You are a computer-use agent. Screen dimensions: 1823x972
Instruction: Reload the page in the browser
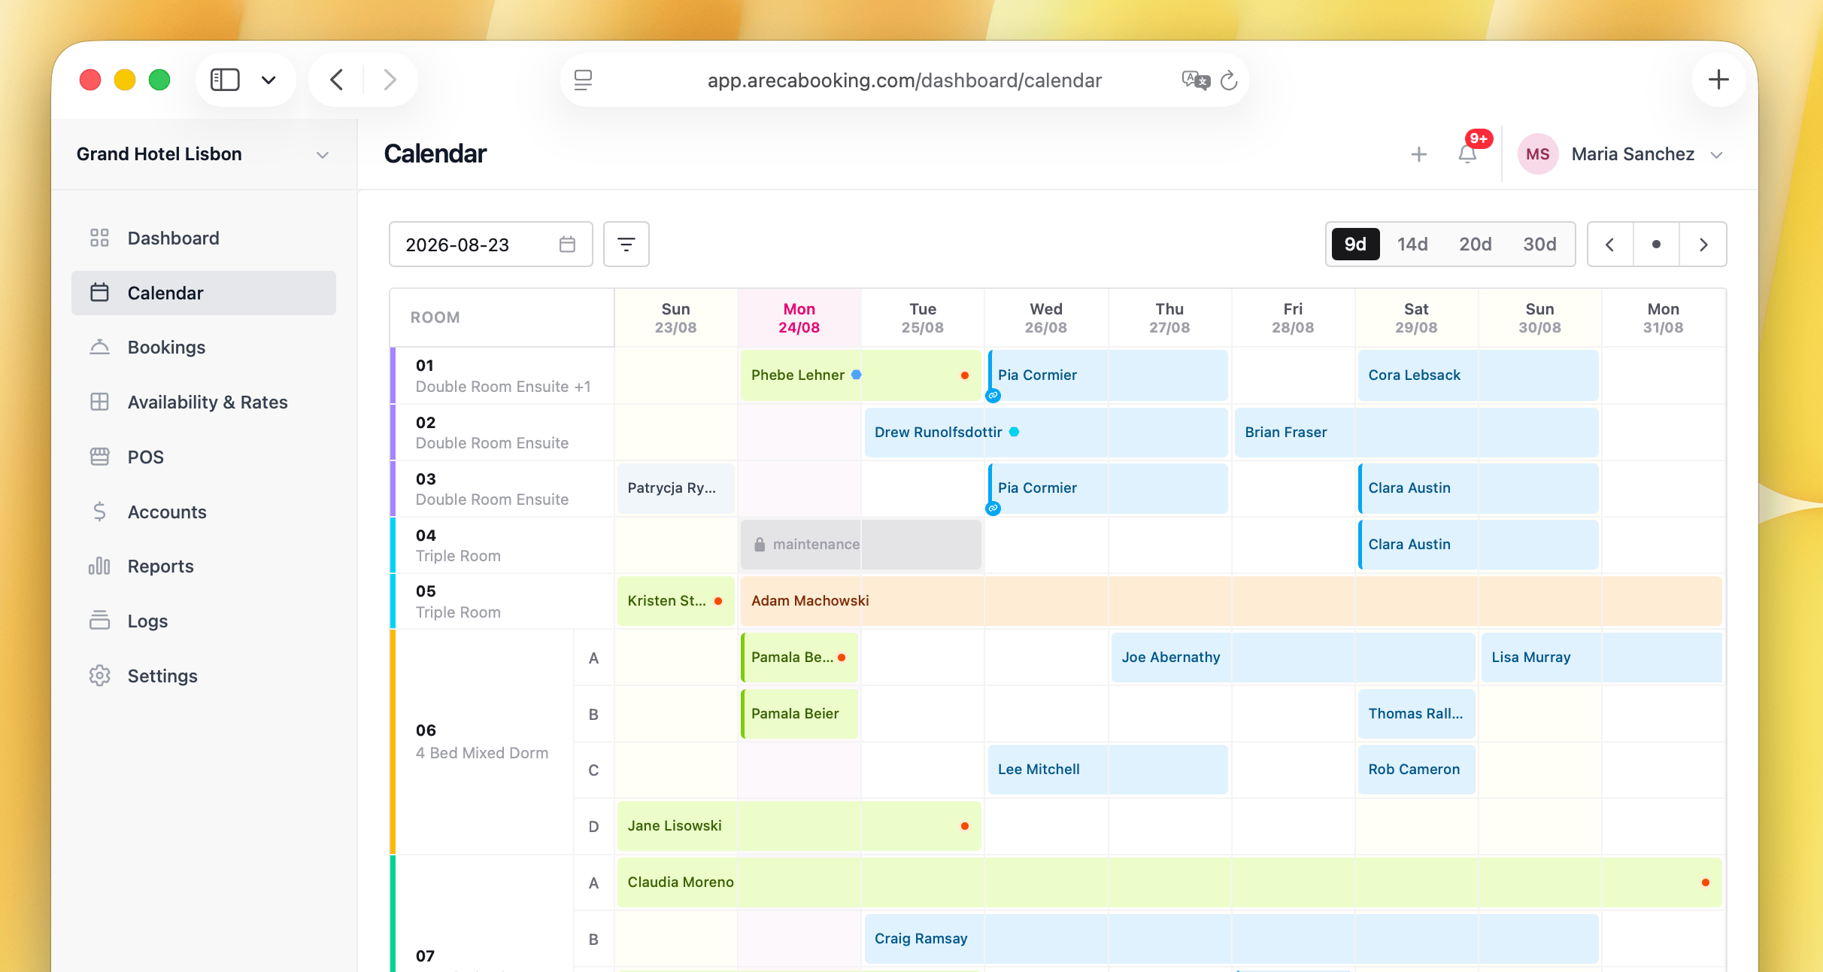[1229, 80]
